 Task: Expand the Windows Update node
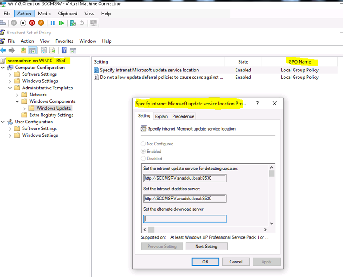[x=24, y=108]
